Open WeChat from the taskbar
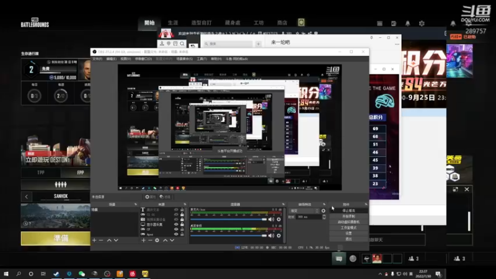Screen dimensions: 496x279 click(82, 274)
